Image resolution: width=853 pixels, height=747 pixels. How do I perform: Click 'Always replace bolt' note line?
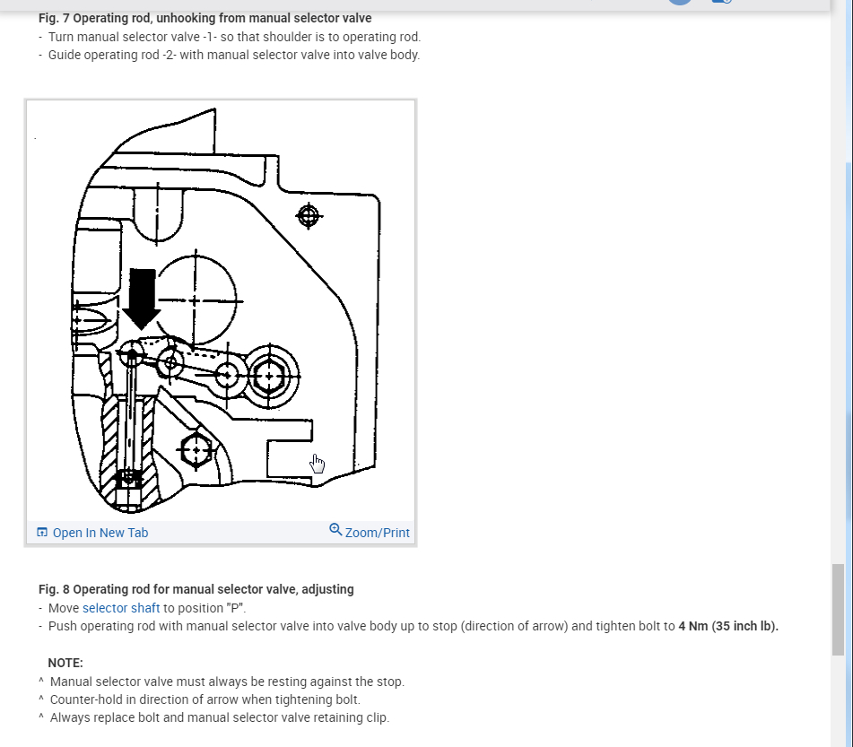[219, 717]
